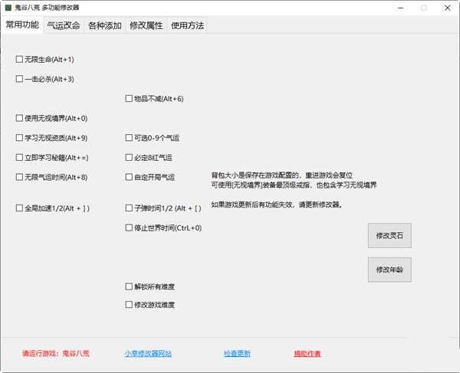Enable 必定8红气运 checkbox
460x373 pixels.
(129, 157)
